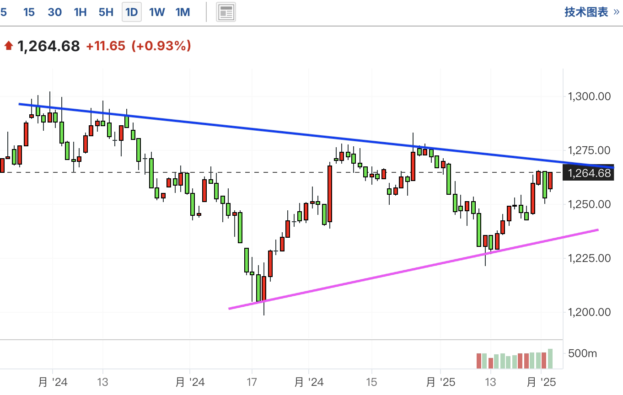Select the 1D daily timeframe

(x=132, y=12)
